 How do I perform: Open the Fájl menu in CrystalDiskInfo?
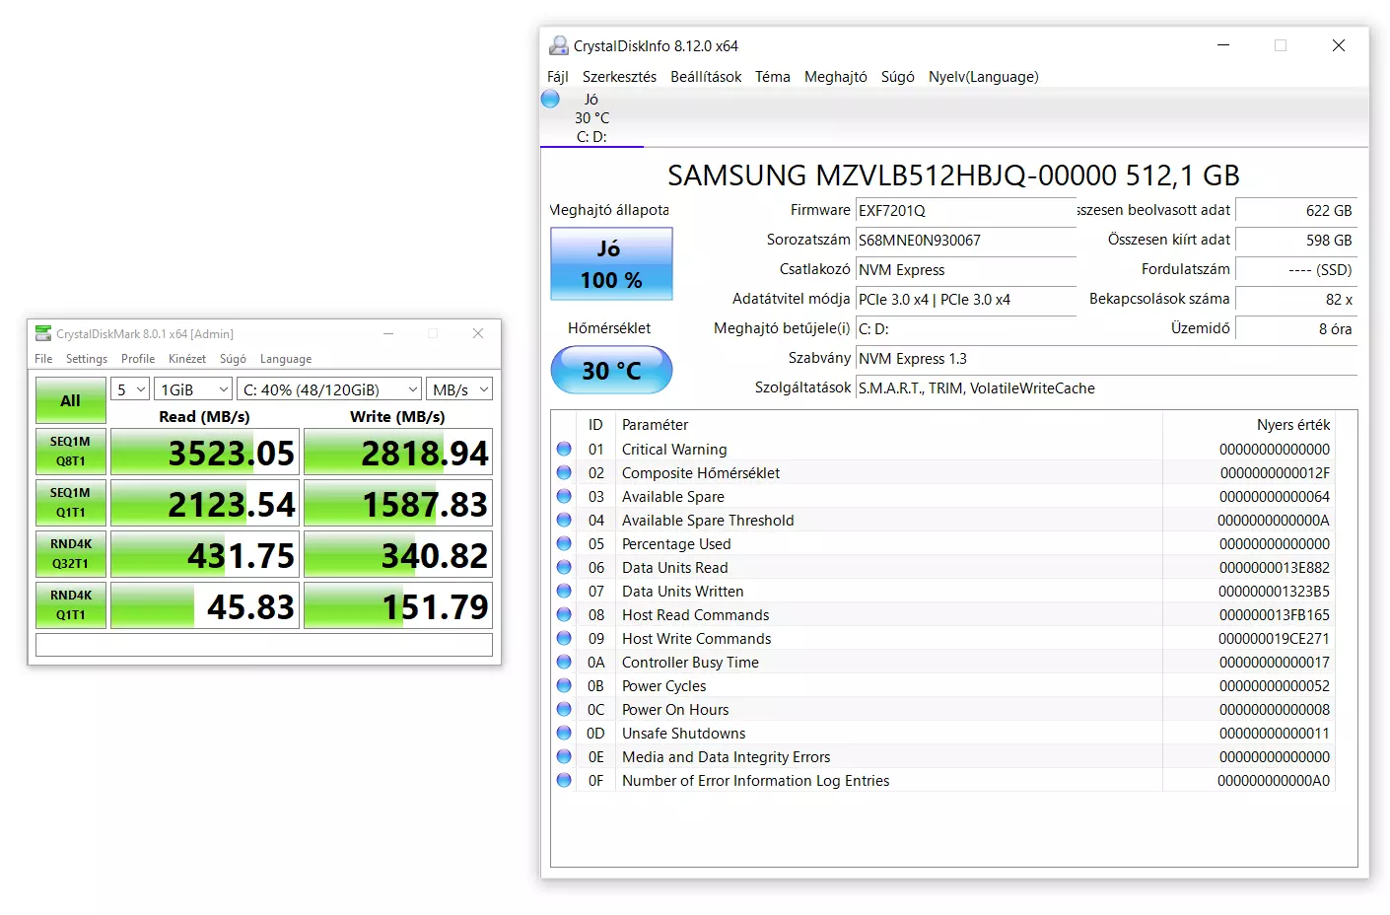[558, 76]
